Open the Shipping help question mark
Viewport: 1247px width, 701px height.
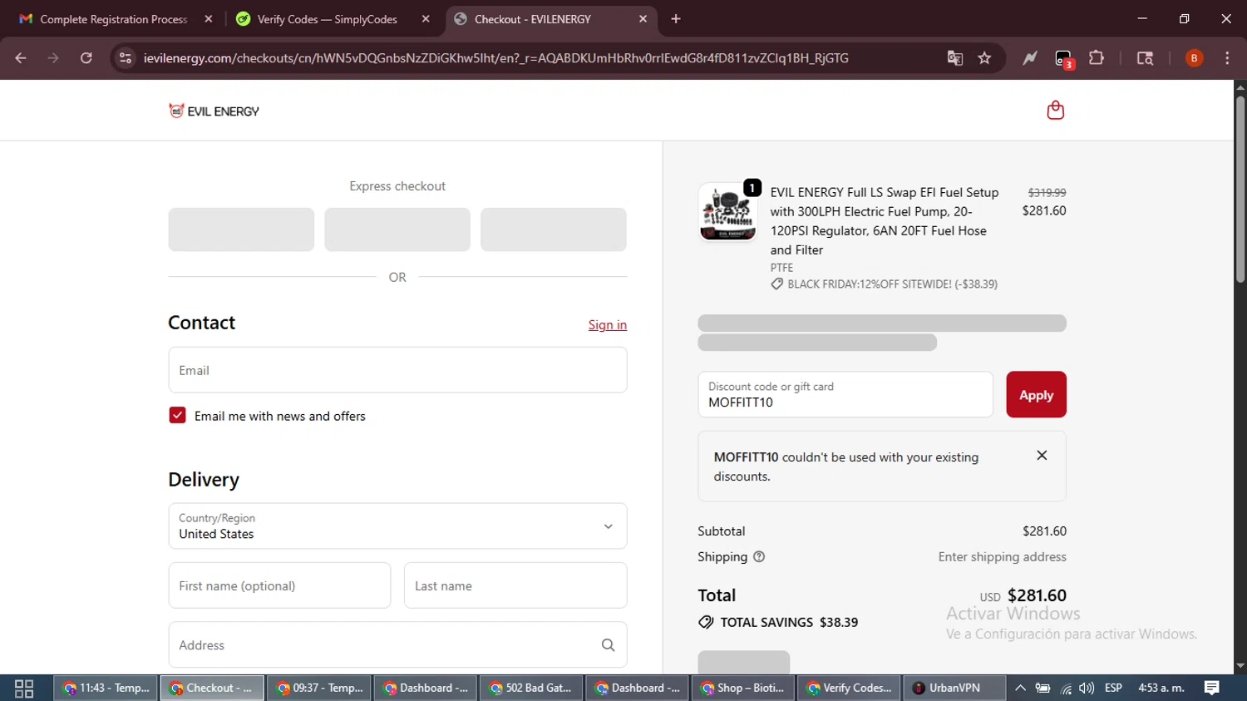(x=758, y=557)
